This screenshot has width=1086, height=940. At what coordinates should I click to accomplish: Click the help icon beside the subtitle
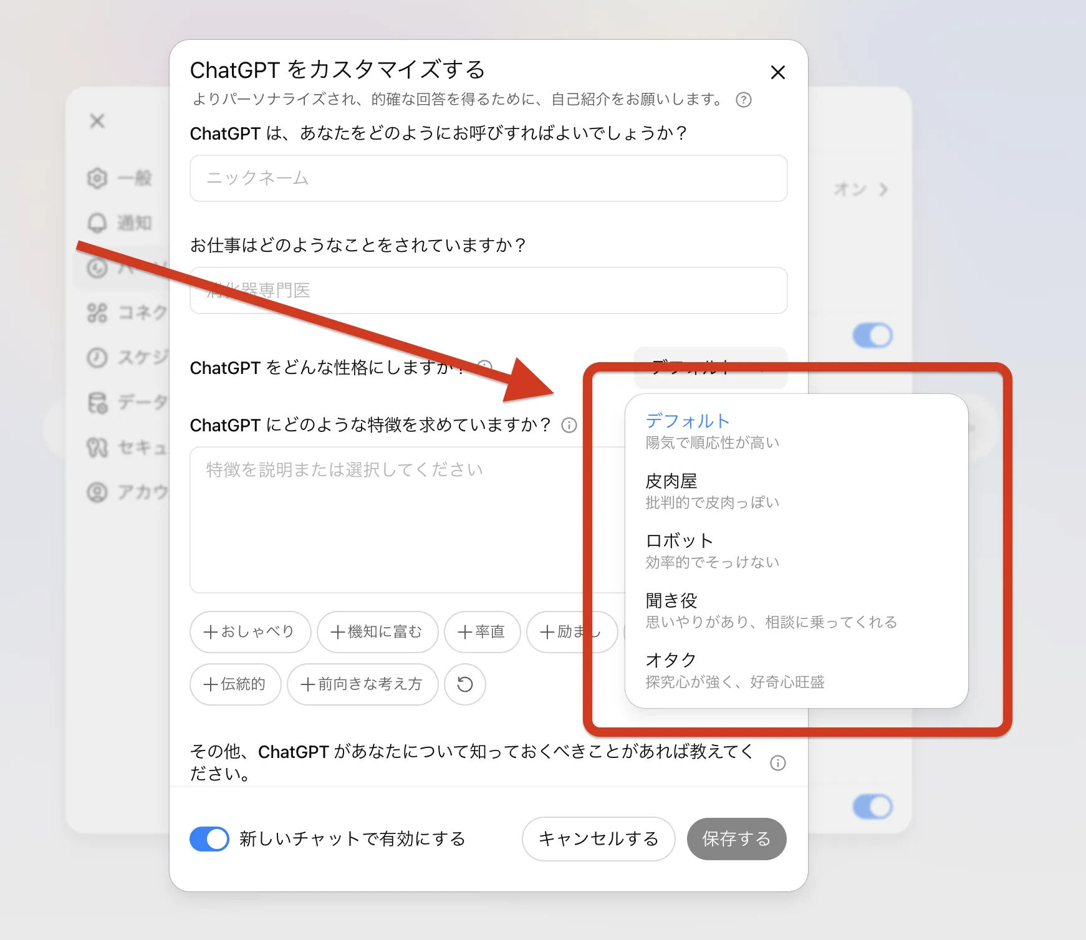(x=743, y=100)
